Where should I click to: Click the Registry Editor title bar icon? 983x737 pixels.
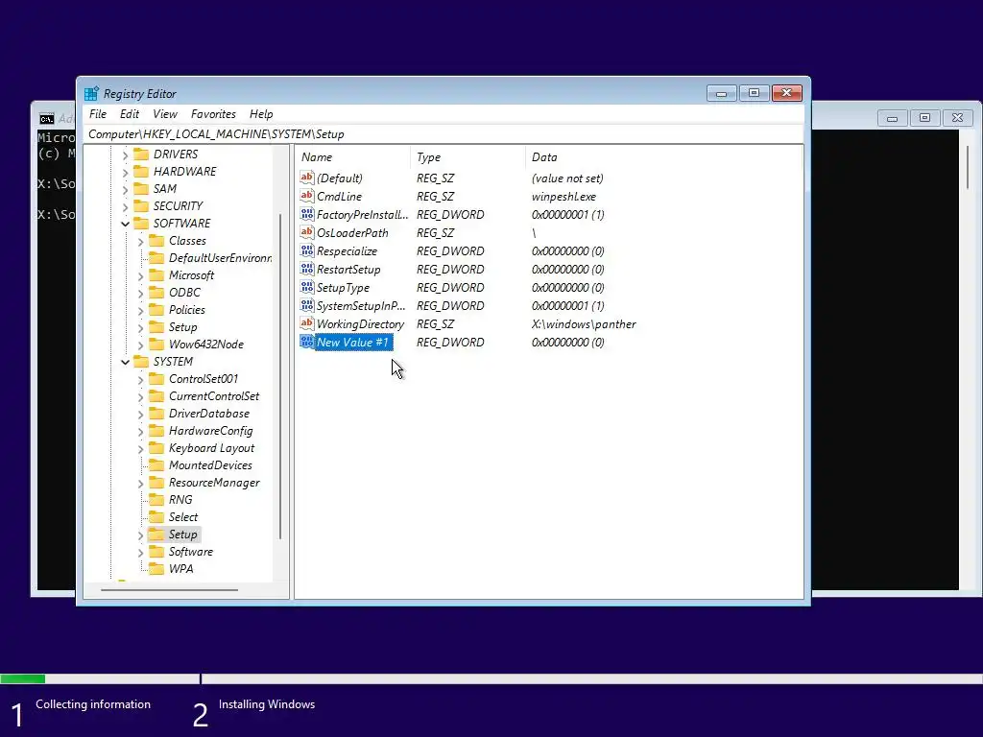click(91, 93)
